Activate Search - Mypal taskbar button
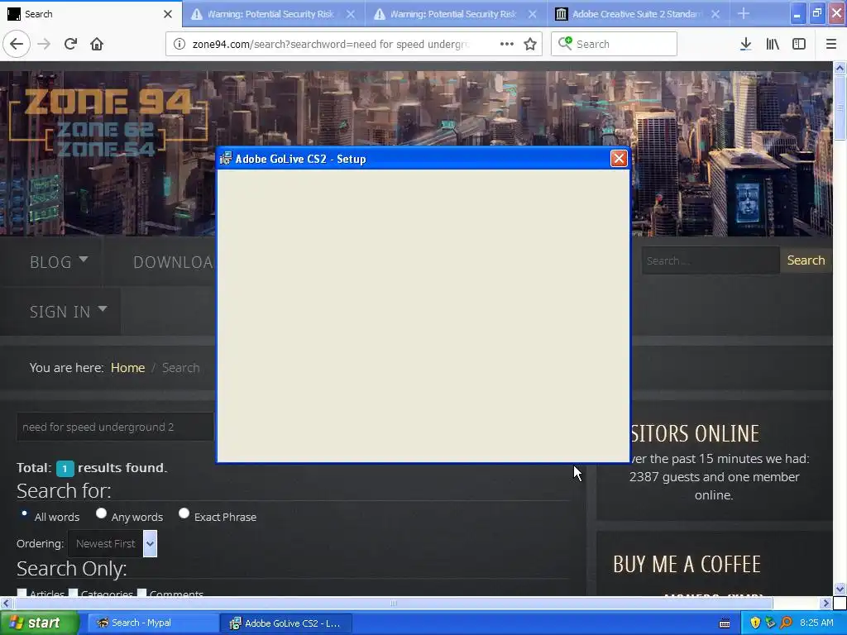The image size is (847, 635). click(x=151, y=623)
